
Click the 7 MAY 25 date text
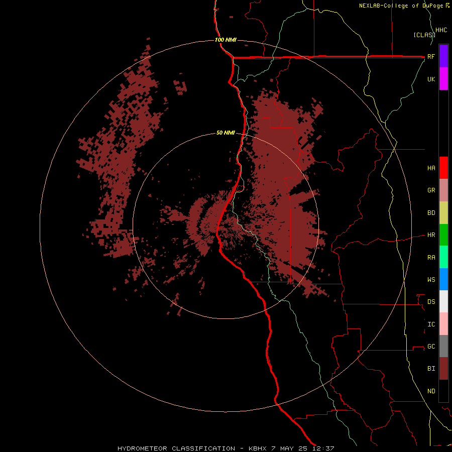tap(289, 448)
